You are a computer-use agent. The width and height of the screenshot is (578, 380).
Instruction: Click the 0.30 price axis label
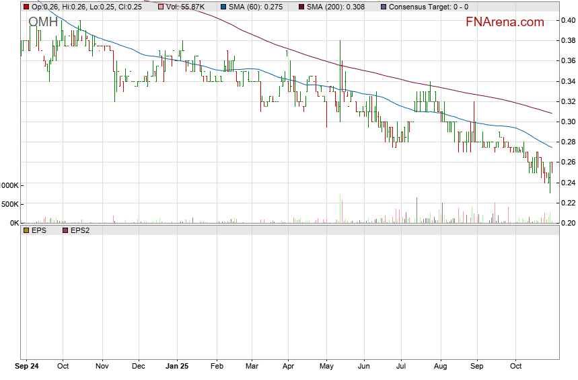(x=568, y=122)
